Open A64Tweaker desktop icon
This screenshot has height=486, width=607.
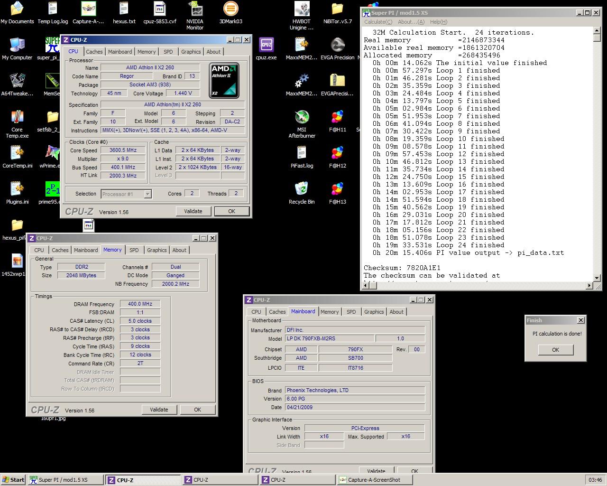17,85
